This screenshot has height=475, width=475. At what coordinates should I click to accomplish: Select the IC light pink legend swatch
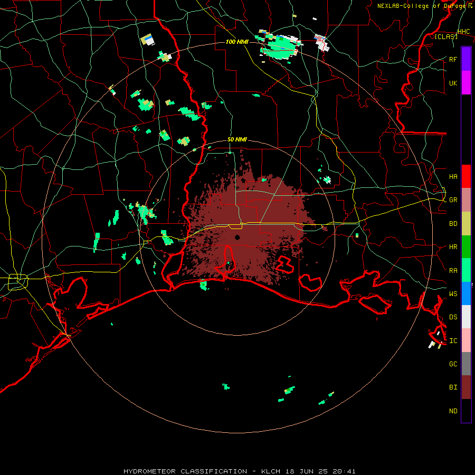pyautogui.click(x=466, y=340)
